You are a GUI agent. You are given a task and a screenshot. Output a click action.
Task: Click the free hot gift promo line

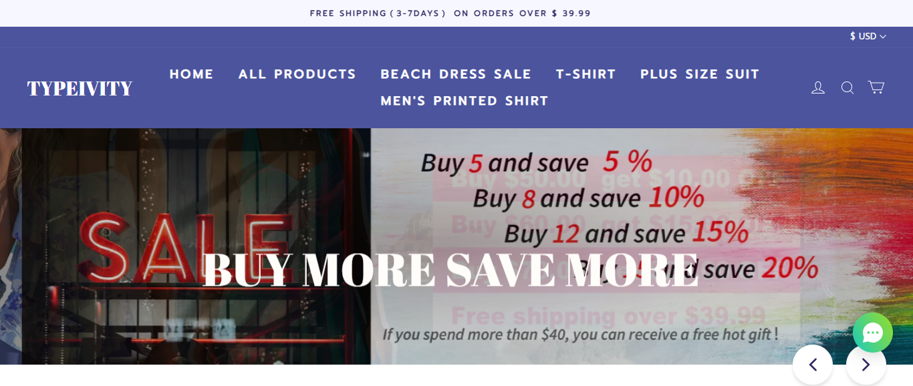[580, 333]
